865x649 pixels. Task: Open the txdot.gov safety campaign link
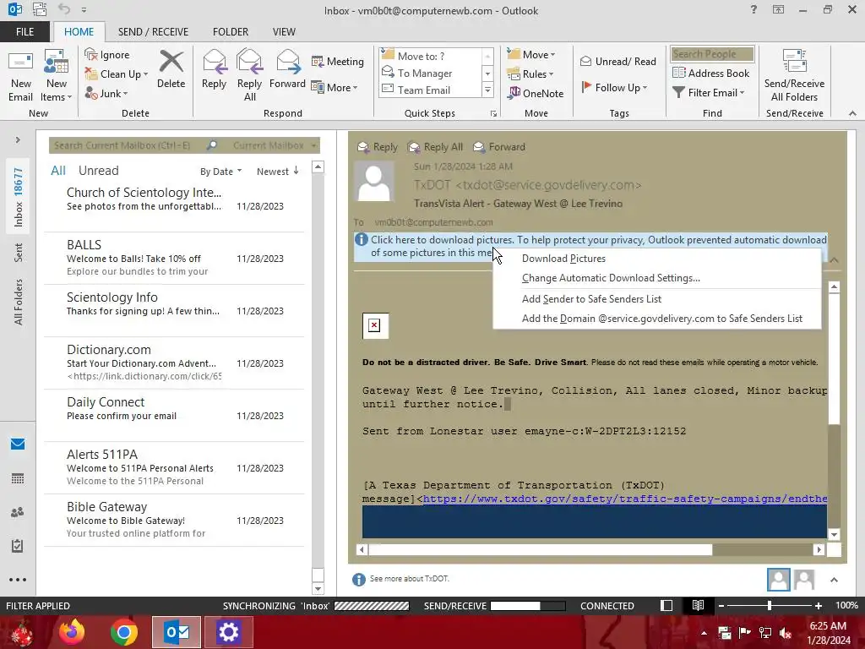pyautogui.click(x=624, y=499)
